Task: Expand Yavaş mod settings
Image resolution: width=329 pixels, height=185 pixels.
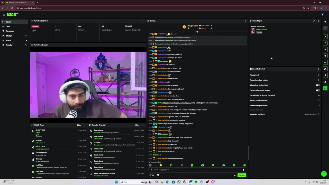Action: 285,75
